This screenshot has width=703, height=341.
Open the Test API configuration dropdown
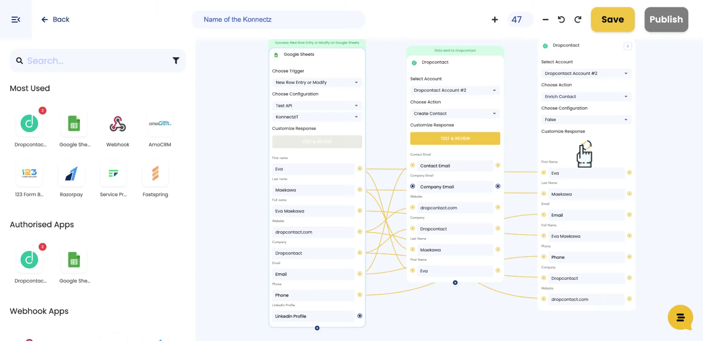pos(317,105)
